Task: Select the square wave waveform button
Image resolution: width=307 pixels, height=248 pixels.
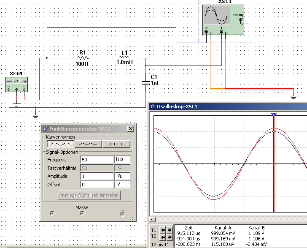Action: coord(116,144)
